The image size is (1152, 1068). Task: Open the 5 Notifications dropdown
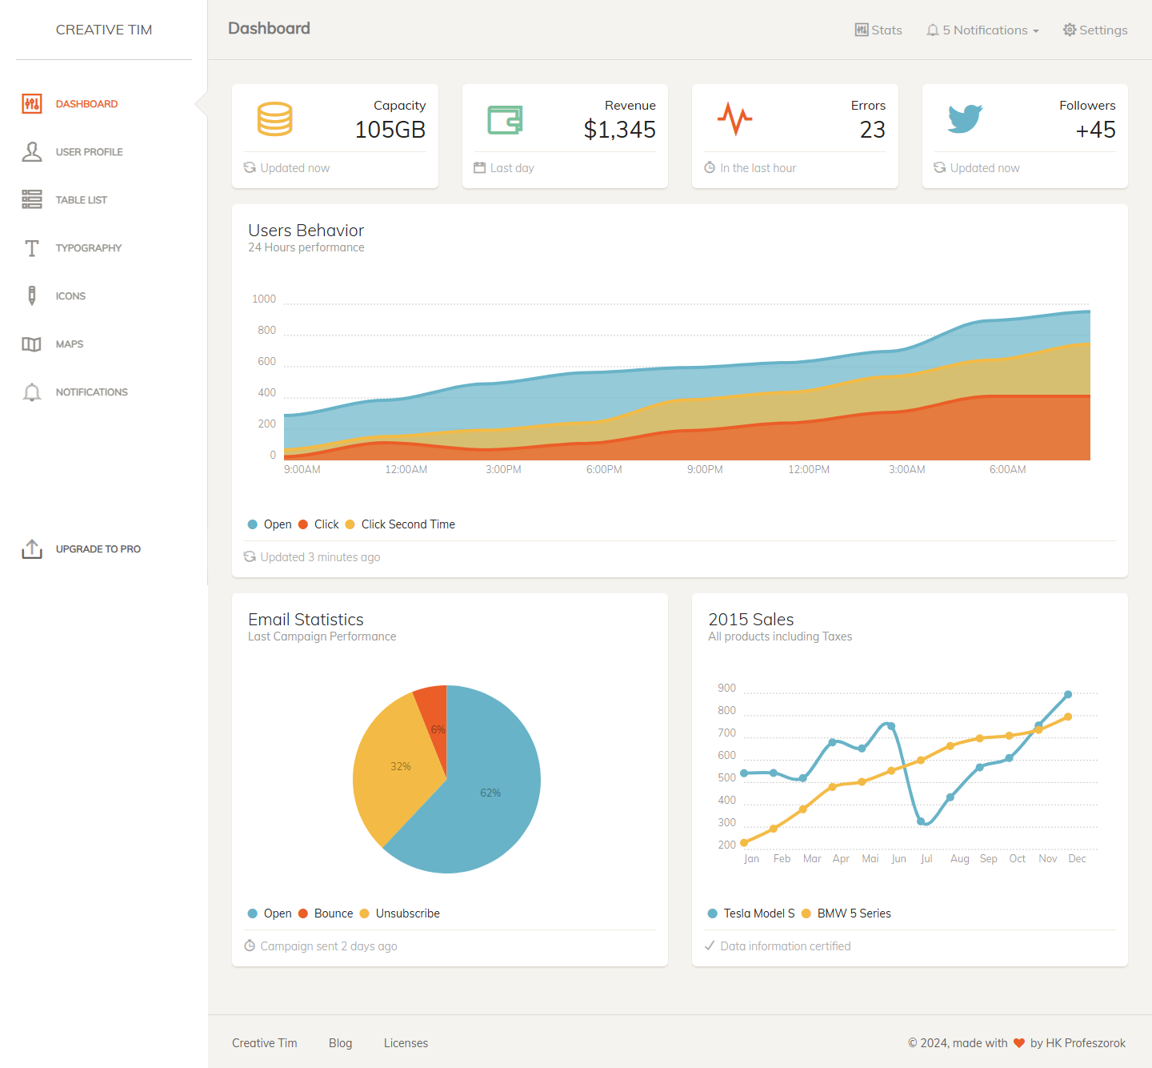pyautogui.click(x=982, y=30)
